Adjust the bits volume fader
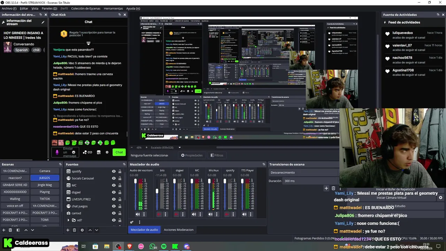Viewport: 446px width, 251px height. (157, 191)
